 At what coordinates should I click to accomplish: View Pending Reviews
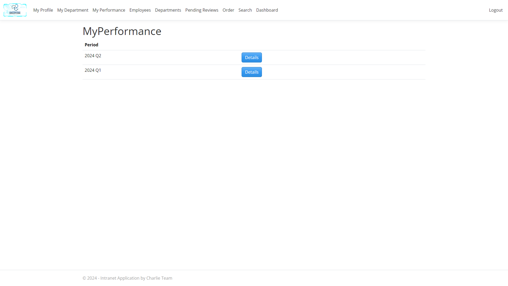tap(202, 10)
